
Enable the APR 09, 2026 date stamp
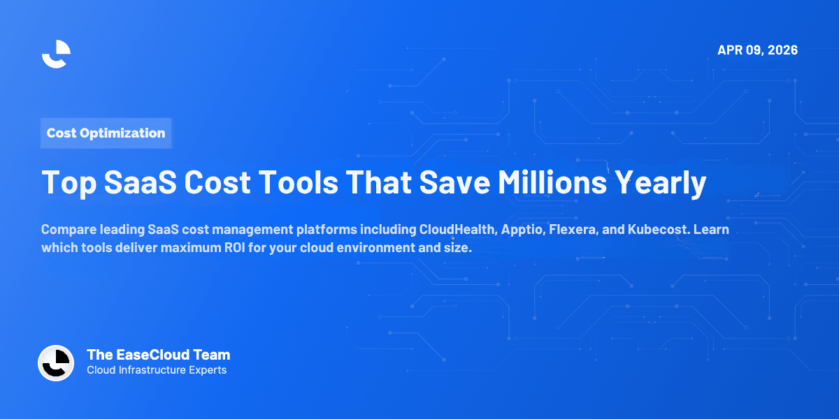758,50
